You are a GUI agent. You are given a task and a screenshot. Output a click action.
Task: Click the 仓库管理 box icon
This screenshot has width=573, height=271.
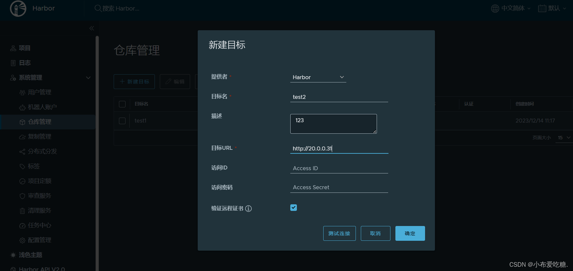22,122
